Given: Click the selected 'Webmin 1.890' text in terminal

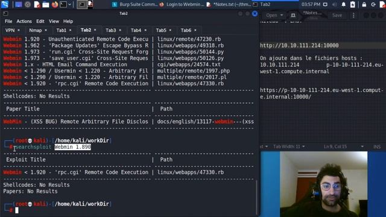Looking at the screenshot, I should 72,147.
